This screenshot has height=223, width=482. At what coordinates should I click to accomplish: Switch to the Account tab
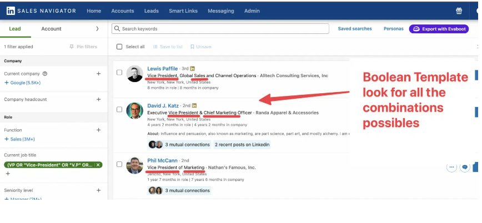[x=51, y=28]
